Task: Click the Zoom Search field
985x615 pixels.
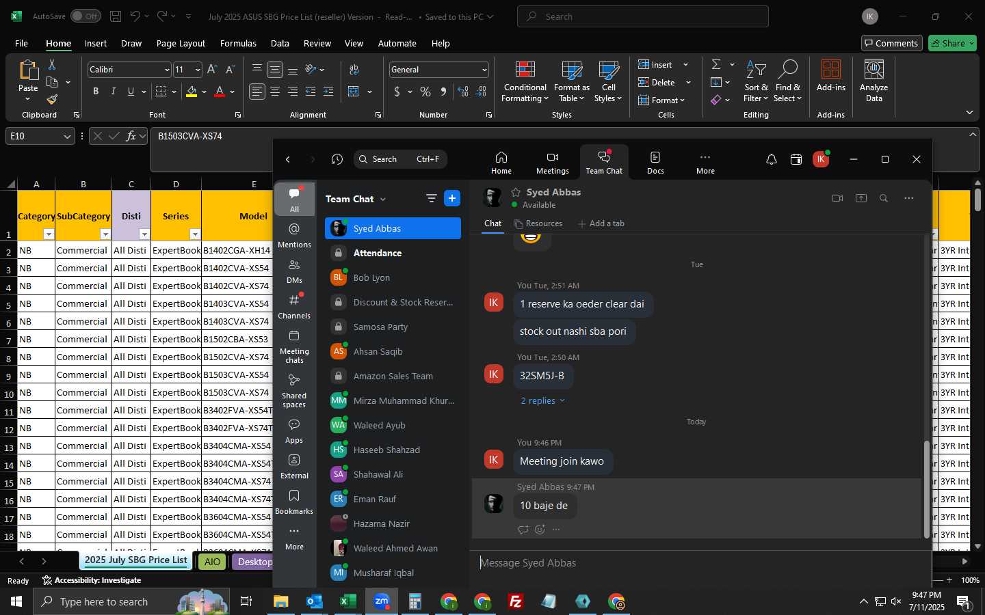Action: click(x=400, y=159)
